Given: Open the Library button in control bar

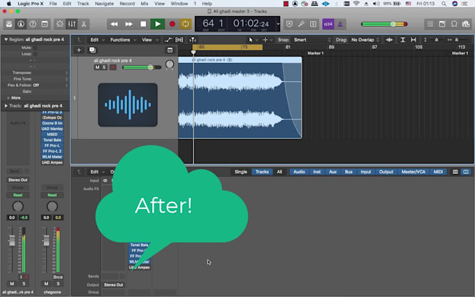Looking at the screenshot, I should (9, 24).
